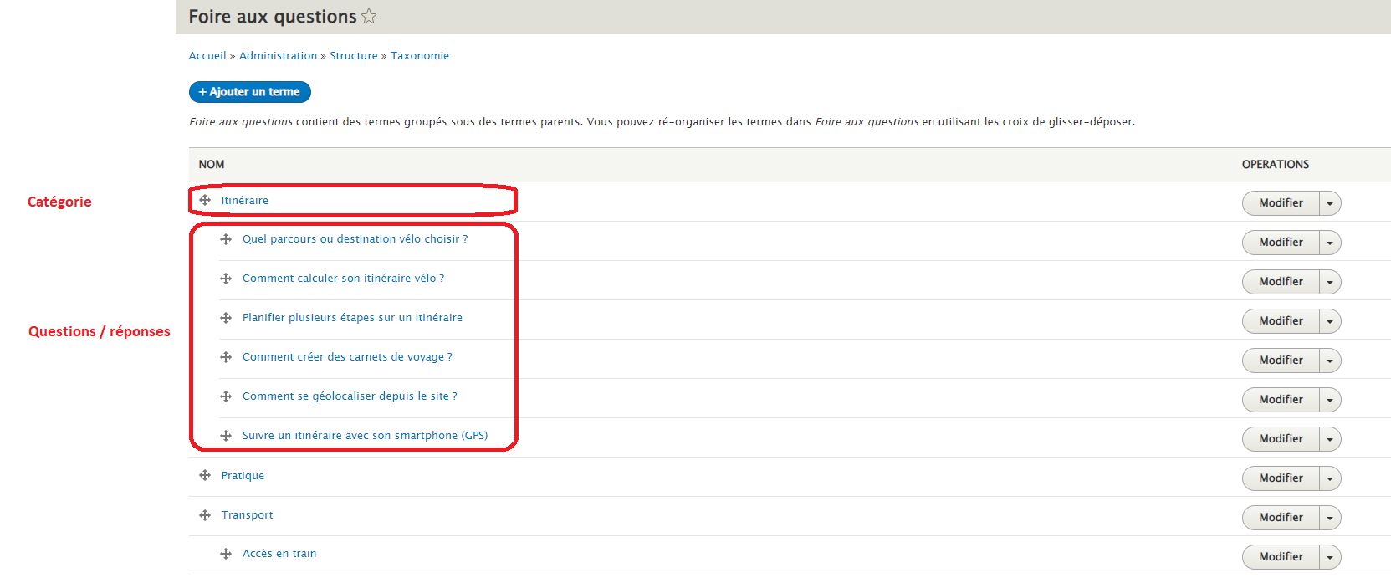This screenshot has height=578, width=1391.
Task: Click drag handle for Comment calculer son itinéraire
Action: pos(226,279)
